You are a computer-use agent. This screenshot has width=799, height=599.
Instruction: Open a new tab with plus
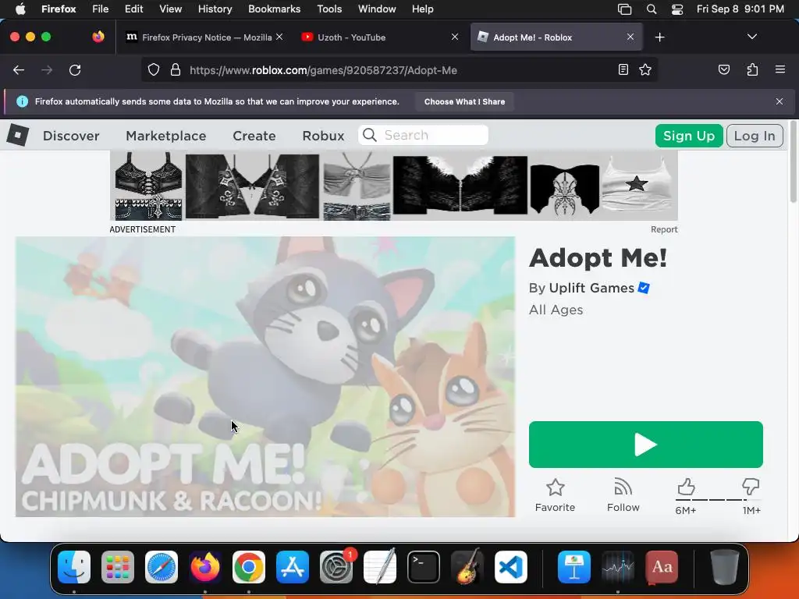pos(659,37)
